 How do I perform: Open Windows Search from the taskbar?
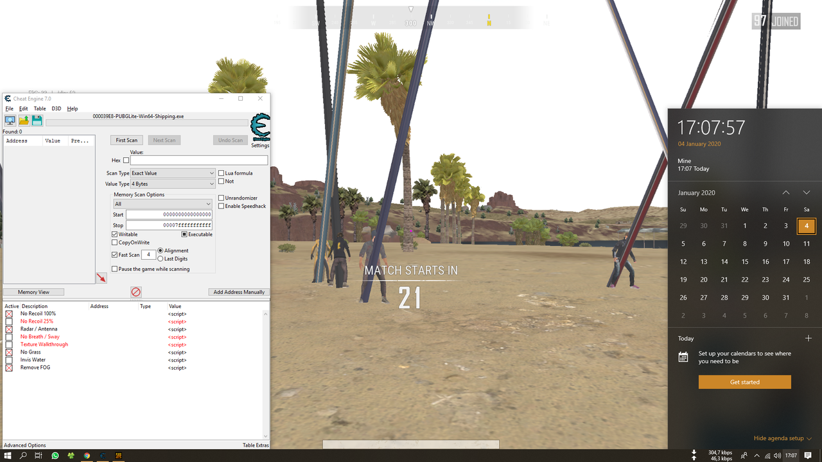pyautogui.click(x=23, y=456)
